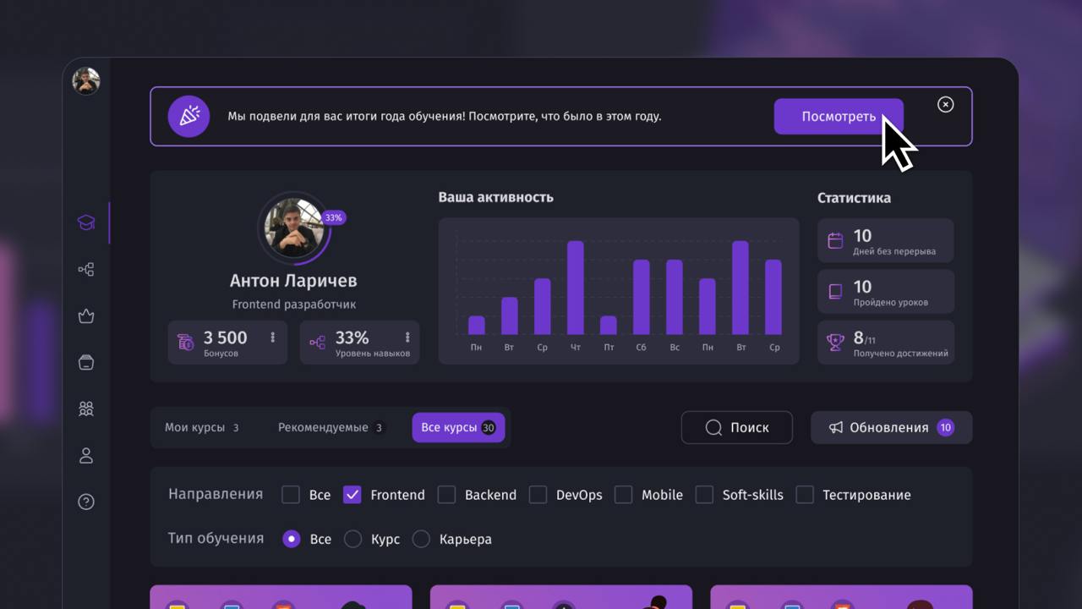Screen dimensions: 1082x609
Task: Select the Курс radio button
Action: pyautogui.click(x=352, y=539)
